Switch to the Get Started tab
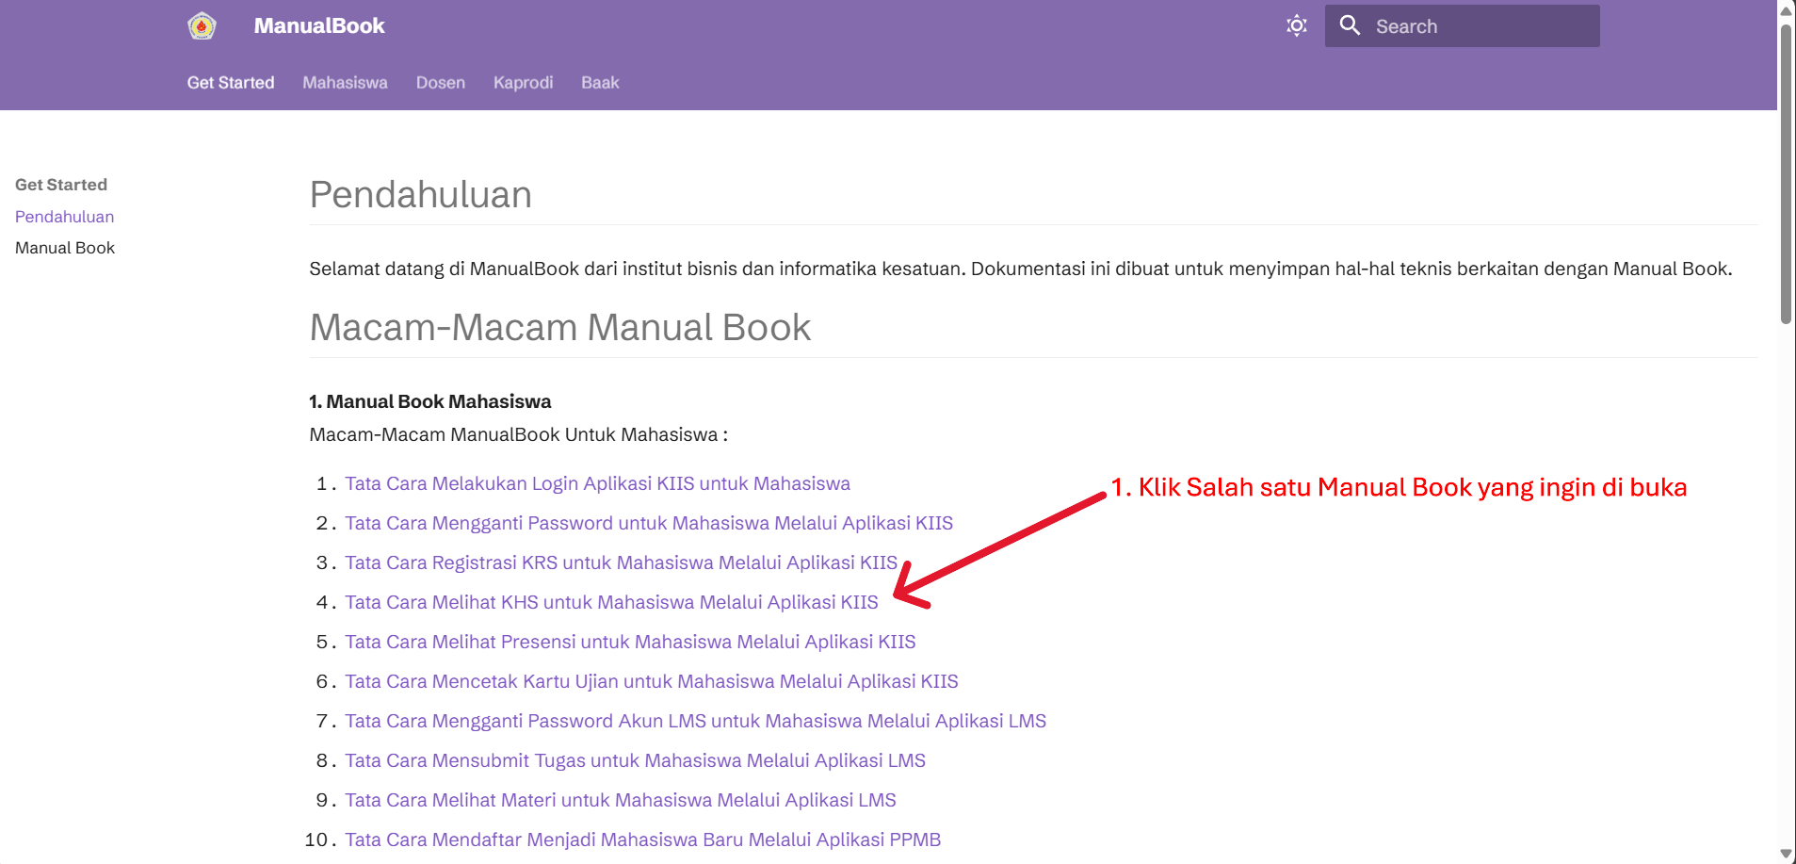Screen dimensions: 1796x864 pyautogui.click(x=231, y=83)
